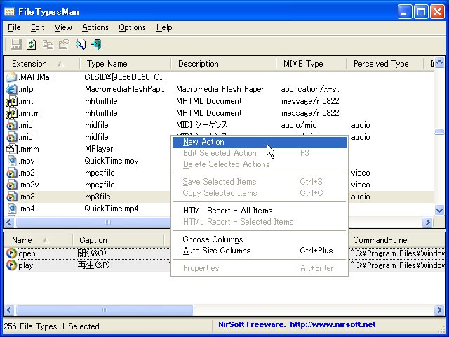Image resolution: width=449 pixels, height=337 pixels.
Task: Click the .mht file icon
Action: (11, 101)
